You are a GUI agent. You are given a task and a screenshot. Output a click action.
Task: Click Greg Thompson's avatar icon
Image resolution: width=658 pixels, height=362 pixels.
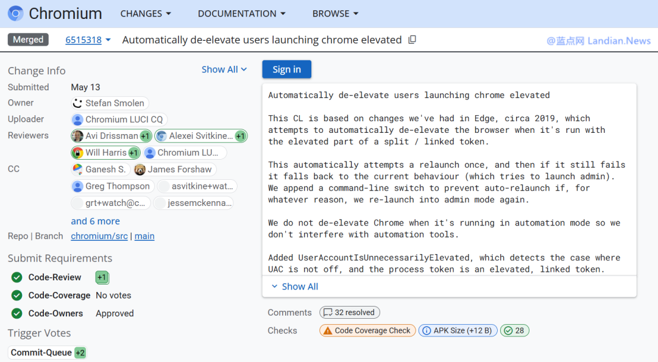77,186
